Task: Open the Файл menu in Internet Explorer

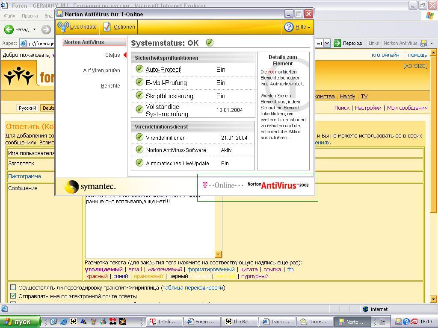Action: (9, 16)
